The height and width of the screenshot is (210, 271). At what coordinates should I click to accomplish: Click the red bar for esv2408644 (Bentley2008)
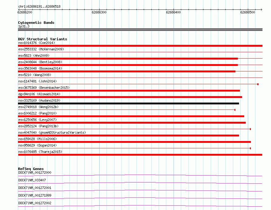pos(128,65)
